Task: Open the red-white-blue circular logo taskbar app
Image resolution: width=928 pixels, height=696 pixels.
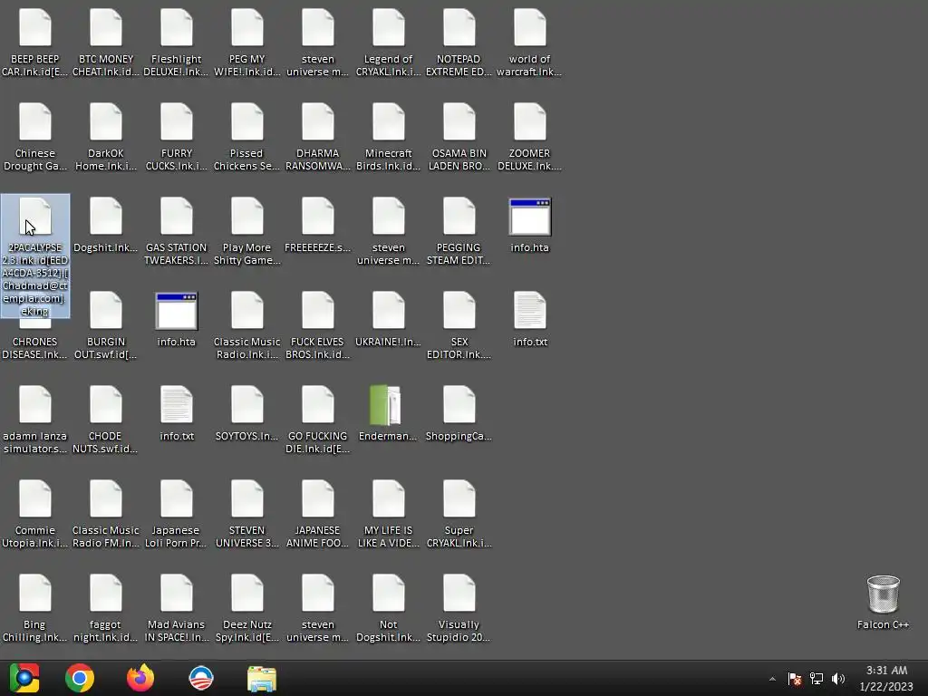Action: [201, 678]
